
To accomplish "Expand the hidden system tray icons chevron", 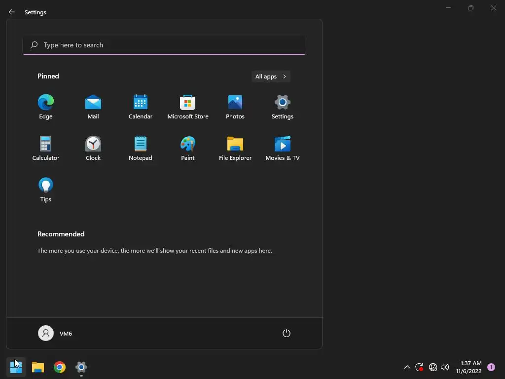I will tap(407, 367).
